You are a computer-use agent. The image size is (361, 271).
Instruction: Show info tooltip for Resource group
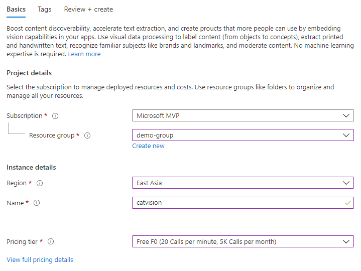(87, 135)
